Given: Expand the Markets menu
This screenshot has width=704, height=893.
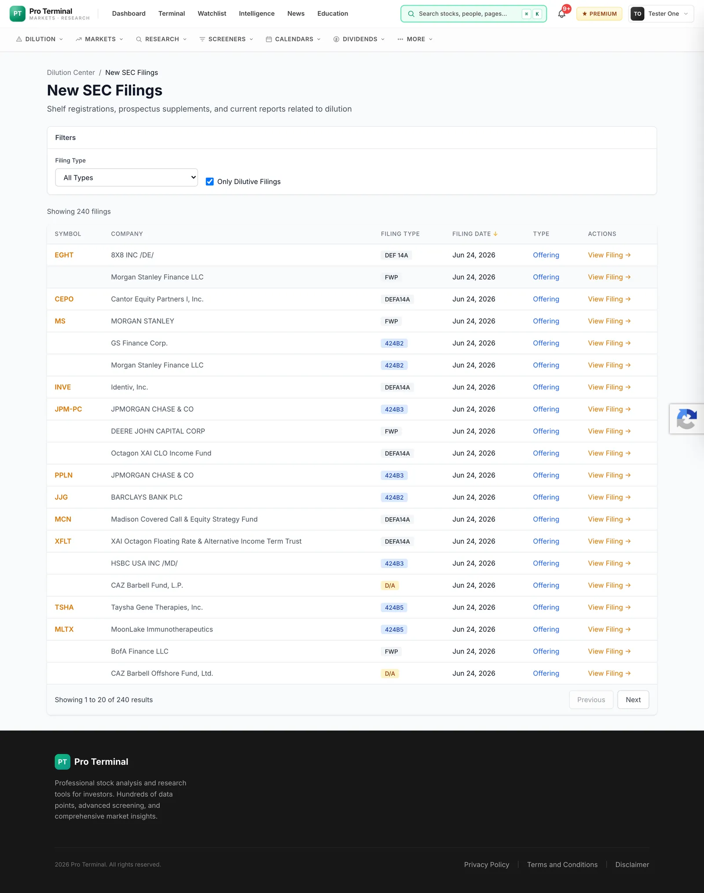Looking at the screenshot, I should pos(99,39).
